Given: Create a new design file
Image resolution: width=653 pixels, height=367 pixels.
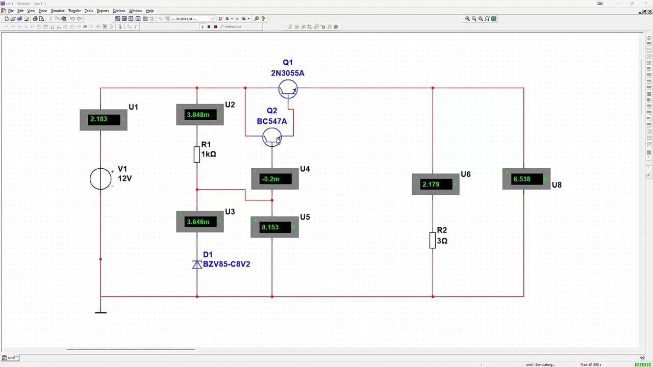Looking at the screenshot, I should [x=6, y=19].
